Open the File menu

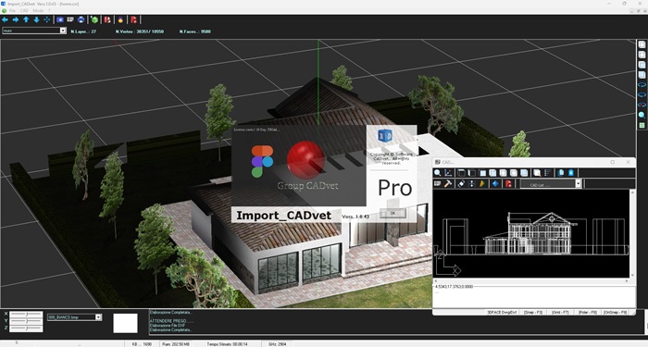(x=12, y=10)
